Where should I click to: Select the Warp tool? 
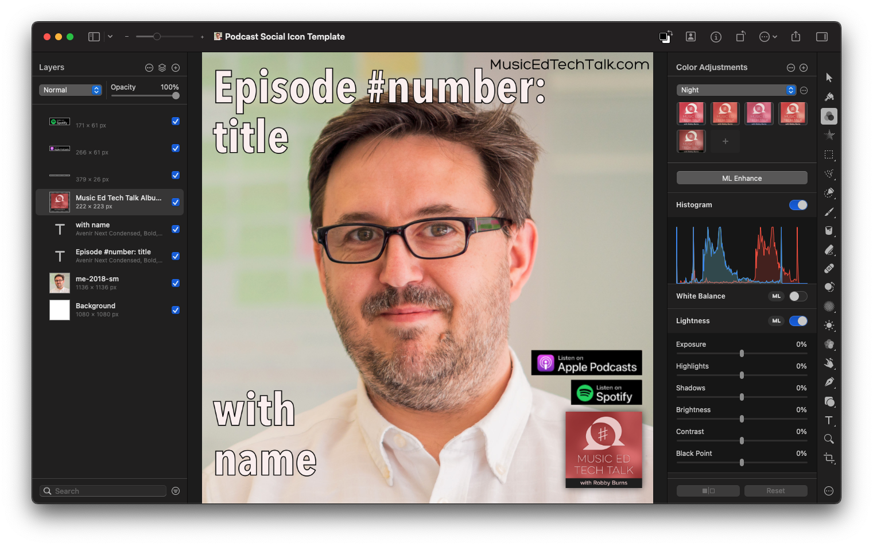click(x=829, y=363)
